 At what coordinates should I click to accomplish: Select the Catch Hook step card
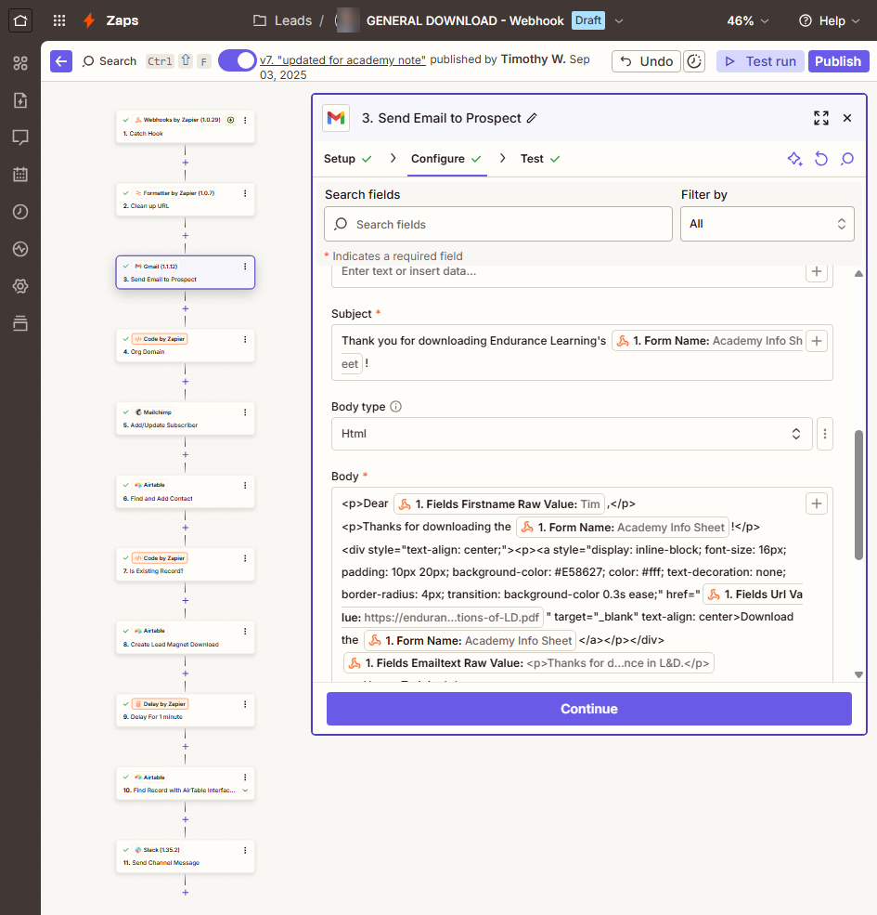click(186, 126)
